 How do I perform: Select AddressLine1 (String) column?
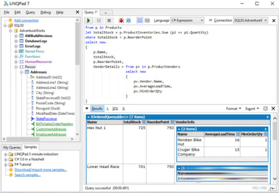tap(52, 83)
